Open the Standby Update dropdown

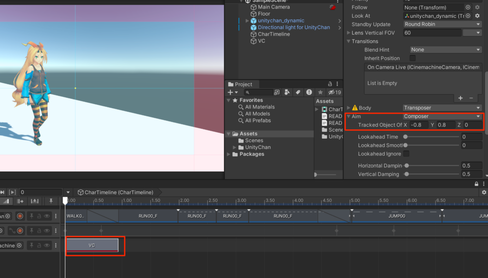443,24
